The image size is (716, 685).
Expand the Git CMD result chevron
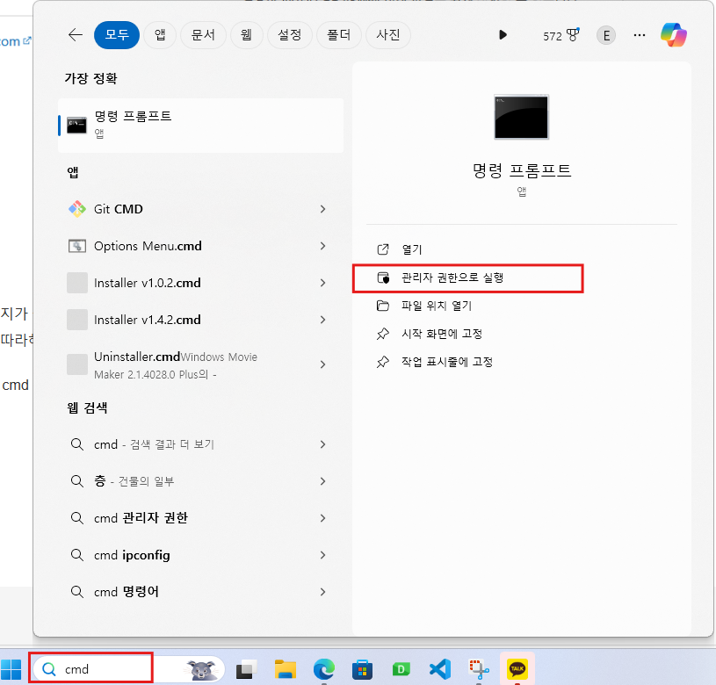(322, 209)
